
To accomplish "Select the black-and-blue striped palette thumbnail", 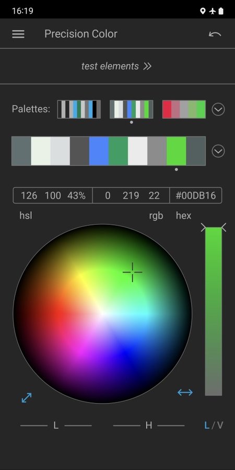I will (79, 109).
